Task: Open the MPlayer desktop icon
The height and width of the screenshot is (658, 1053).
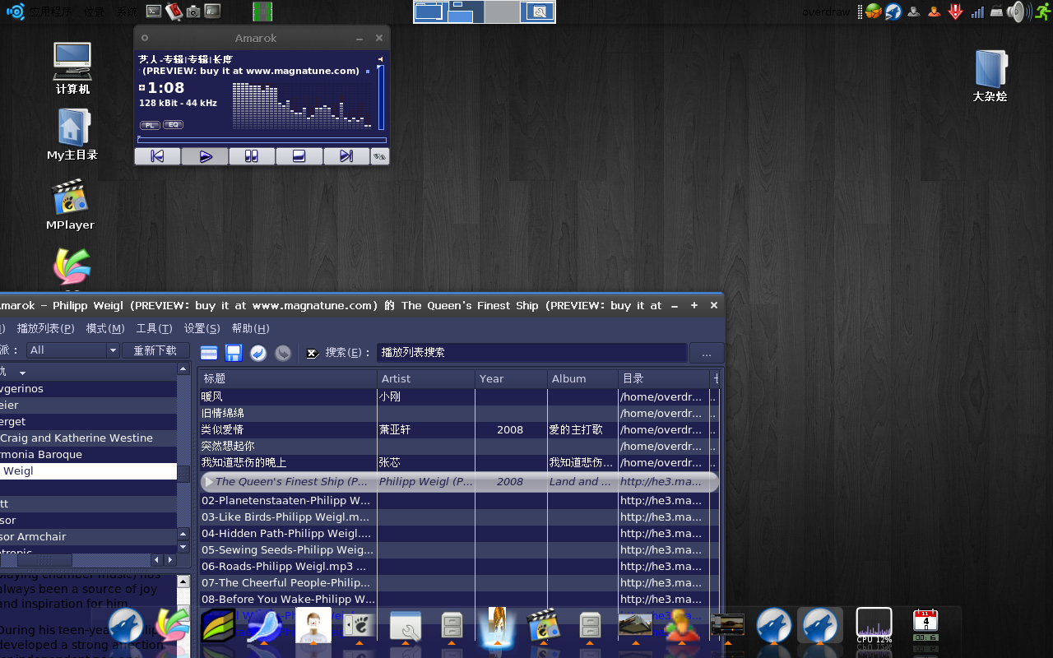Action: pos(70,204)
